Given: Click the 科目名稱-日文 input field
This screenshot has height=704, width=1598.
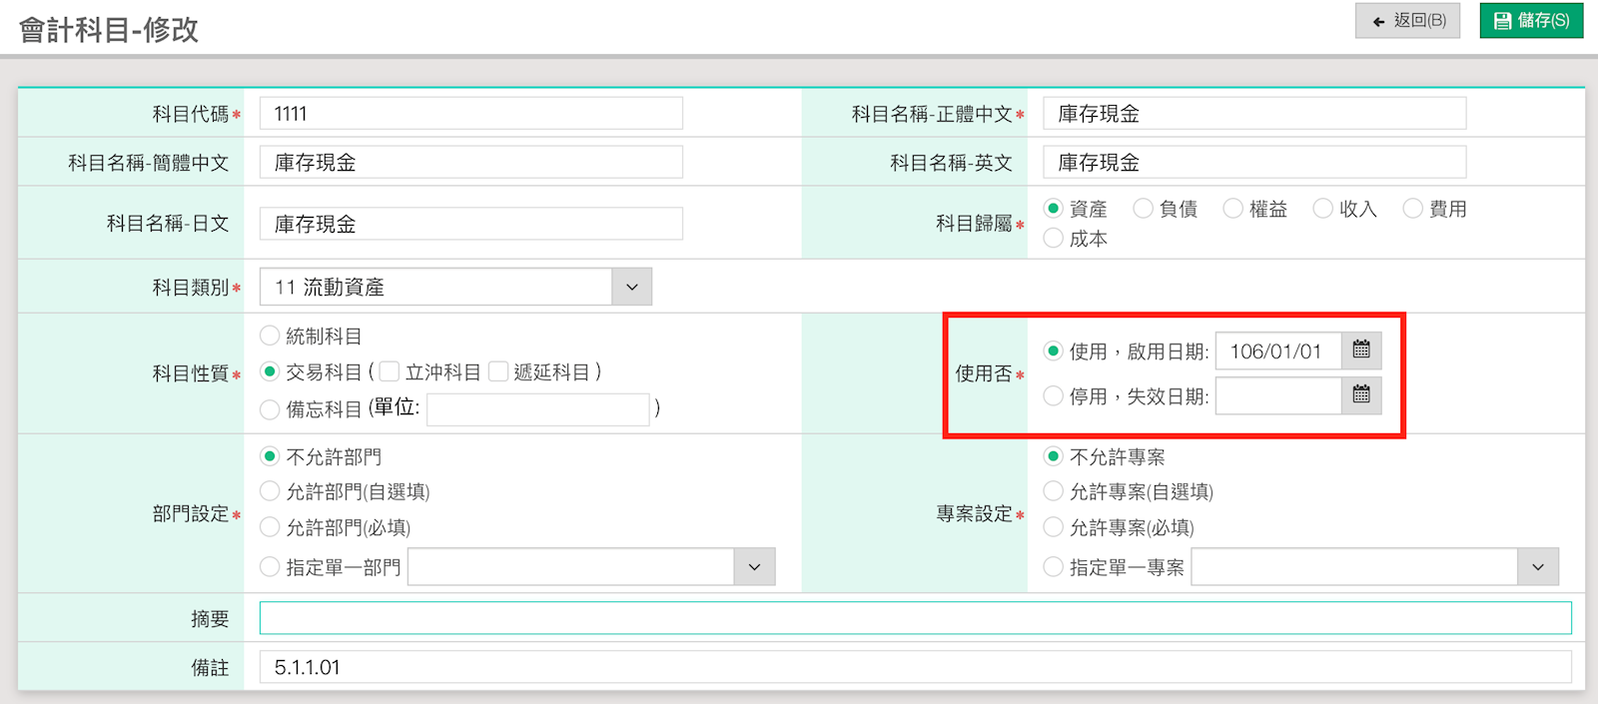Looking at the screenshot, I should (x=471, y=224).
